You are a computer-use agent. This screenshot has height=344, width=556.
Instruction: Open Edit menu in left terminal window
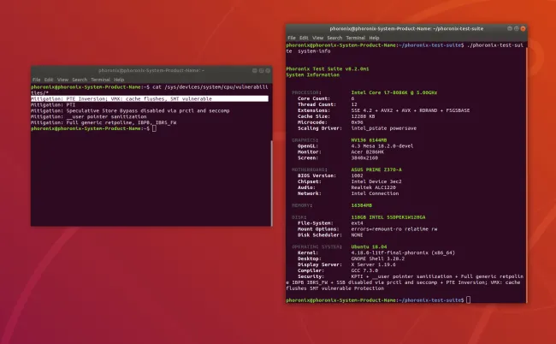[x=49, y=80]
